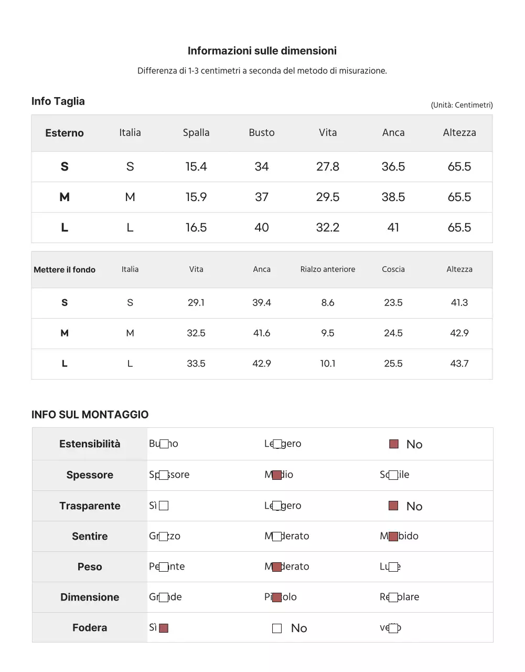Check the 'No' box for Fodera

pyautogui.click(x=277, y=628)
